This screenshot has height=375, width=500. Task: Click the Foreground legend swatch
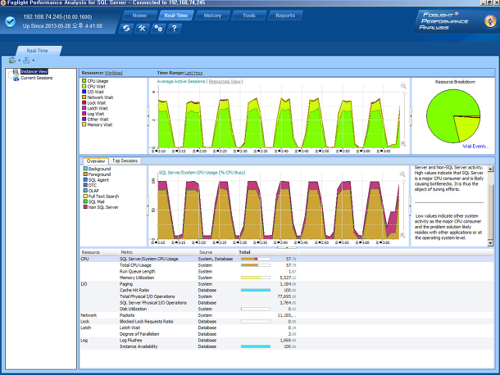(x=85, y=174)
